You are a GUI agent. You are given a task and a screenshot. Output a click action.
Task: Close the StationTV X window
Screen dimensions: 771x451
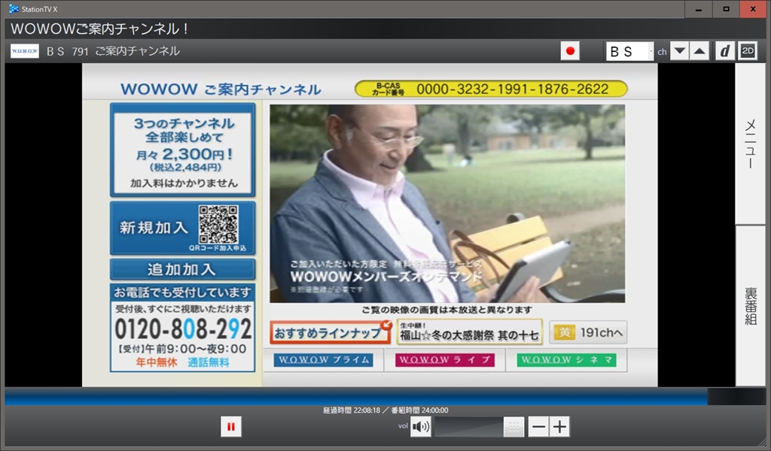[x=753, y=9]
